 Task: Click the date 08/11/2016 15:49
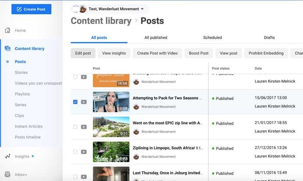(x=271, y=173)
